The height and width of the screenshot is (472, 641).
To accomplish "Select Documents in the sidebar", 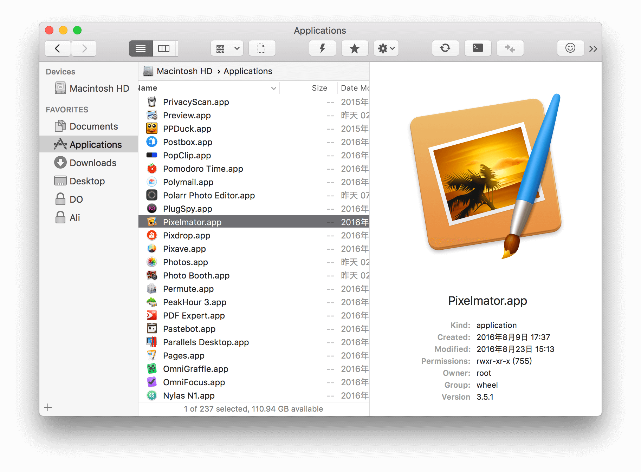I will 93,126.
